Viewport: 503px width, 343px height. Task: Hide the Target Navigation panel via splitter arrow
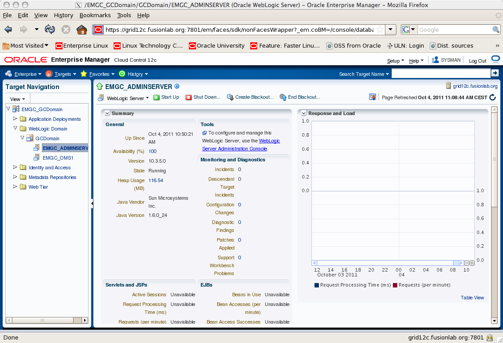coord(92,204)
